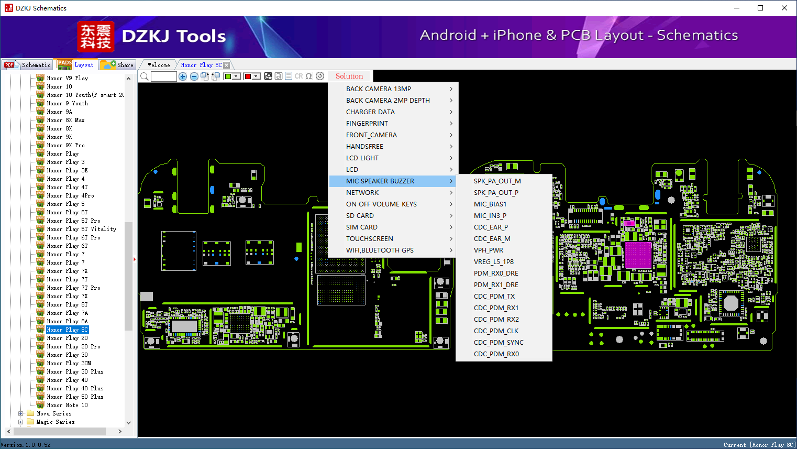Select Honor 9X Pro in the tree

pyautogui.click(x=65, y=145)
